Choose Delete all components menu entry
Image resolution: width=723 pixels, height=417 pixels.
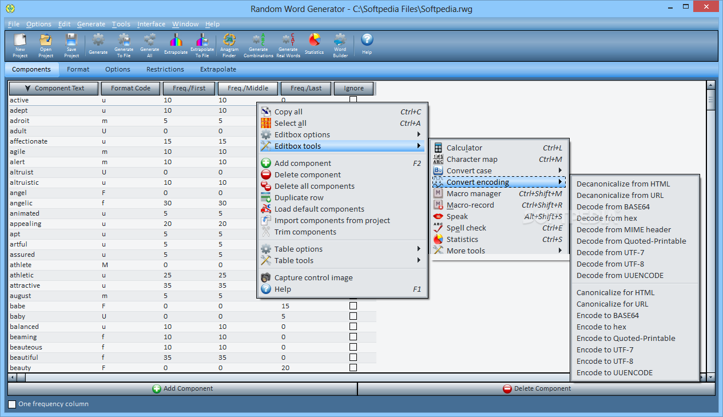tap(342, 186)
